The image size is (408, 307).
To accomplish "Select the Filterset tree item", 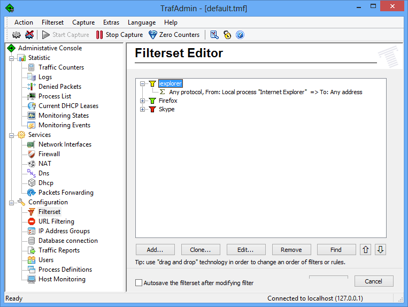I will pos(49,212).
